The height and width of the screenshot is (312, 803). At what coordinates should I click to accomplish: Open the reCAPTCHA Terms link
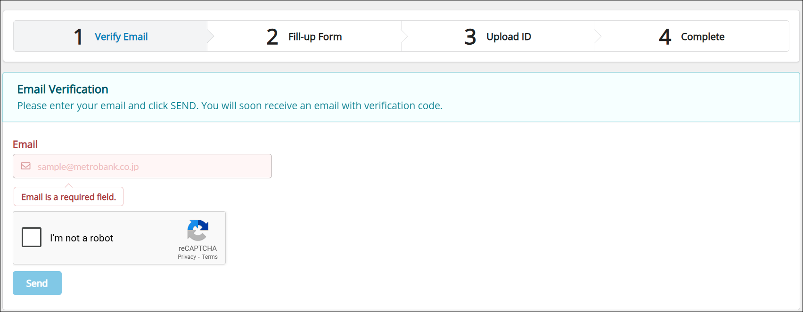coord(210,257)
